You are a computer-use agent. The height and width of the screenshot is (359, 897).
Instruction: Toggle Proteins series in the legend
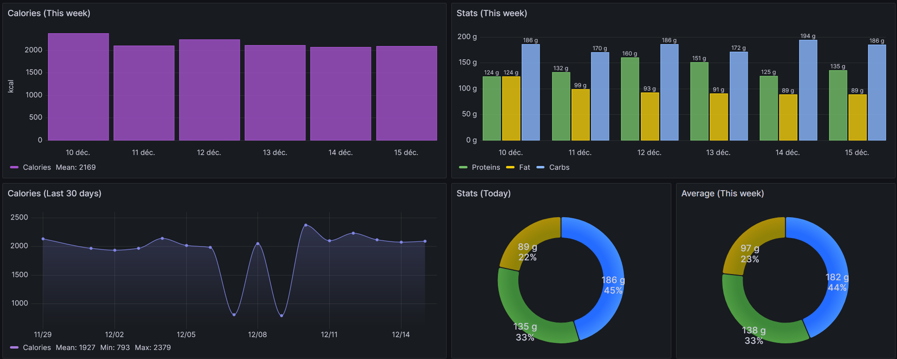486,167
